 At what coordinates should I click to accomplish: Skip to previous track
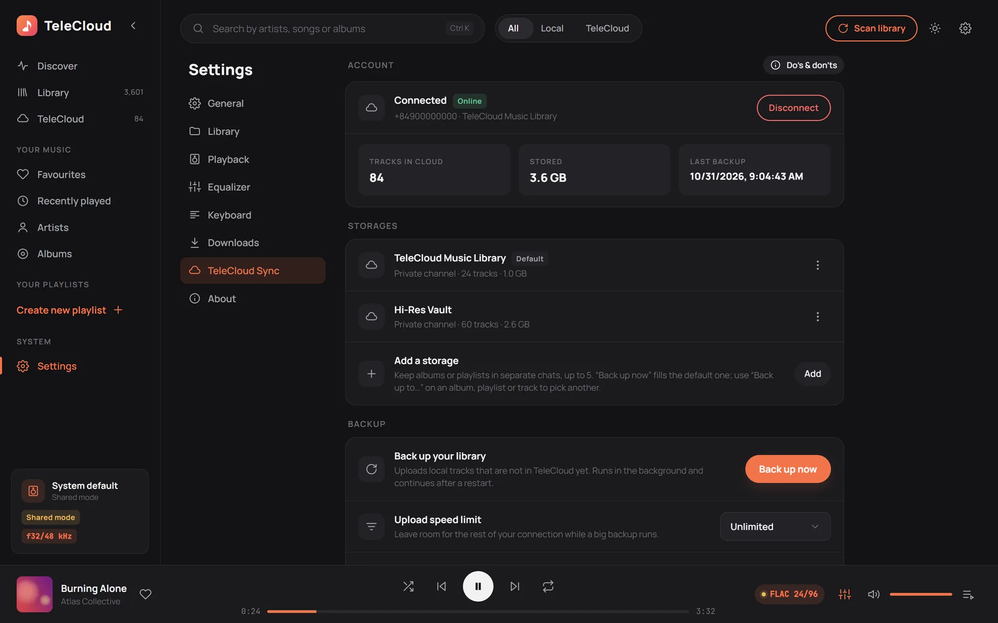pyautogui.click(x=441, y=586)
